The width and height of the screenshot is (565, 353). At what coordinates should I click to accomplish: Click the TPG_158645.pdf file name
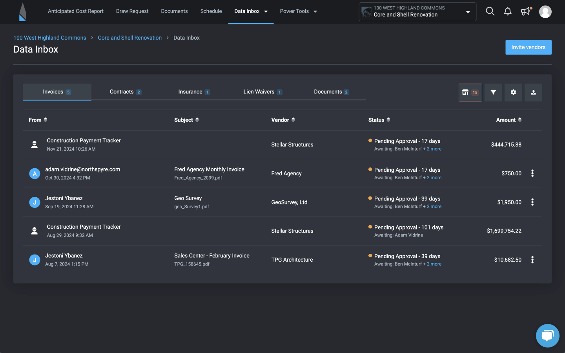coord(192,264)
